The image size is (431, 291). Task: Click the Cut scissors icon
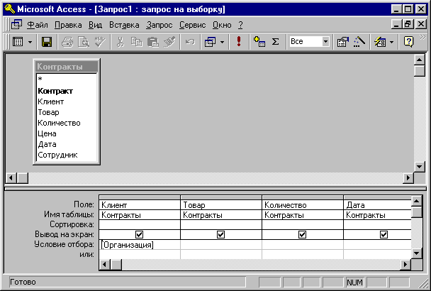click(x=120, y=42)
